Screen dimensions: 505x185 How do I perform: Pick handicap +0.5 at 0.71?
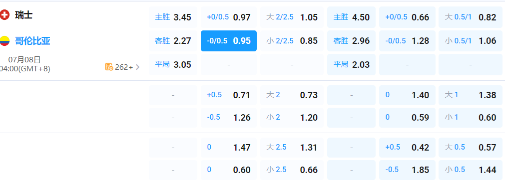tap(229, 95)
